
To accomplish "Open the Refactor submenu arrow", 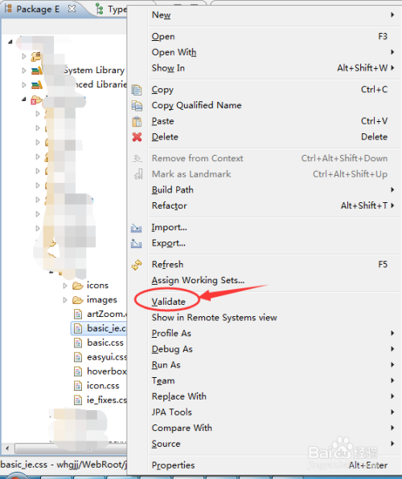I will click(x=392, y=206).
